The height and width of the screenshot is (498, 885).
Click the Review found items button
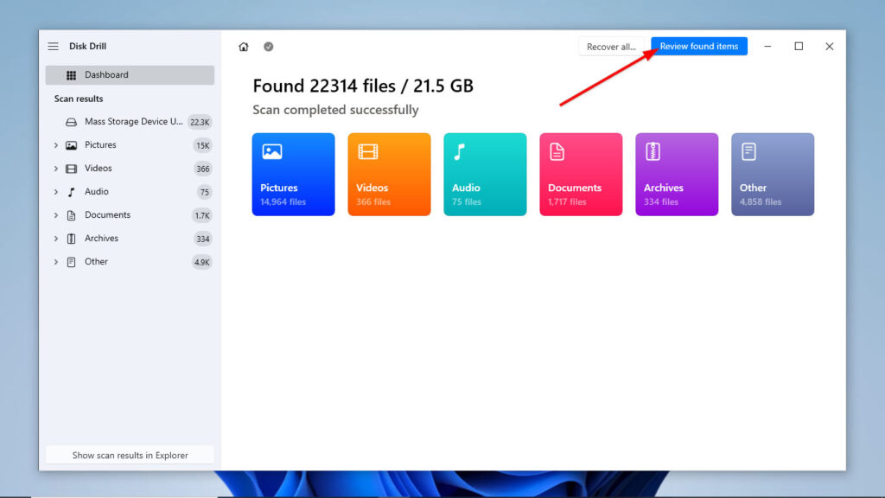click(698, 46)
